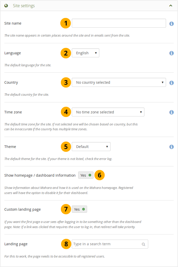Click the Theme help info icon
This screenshot has height=267, width=178.
coord(171,147)
